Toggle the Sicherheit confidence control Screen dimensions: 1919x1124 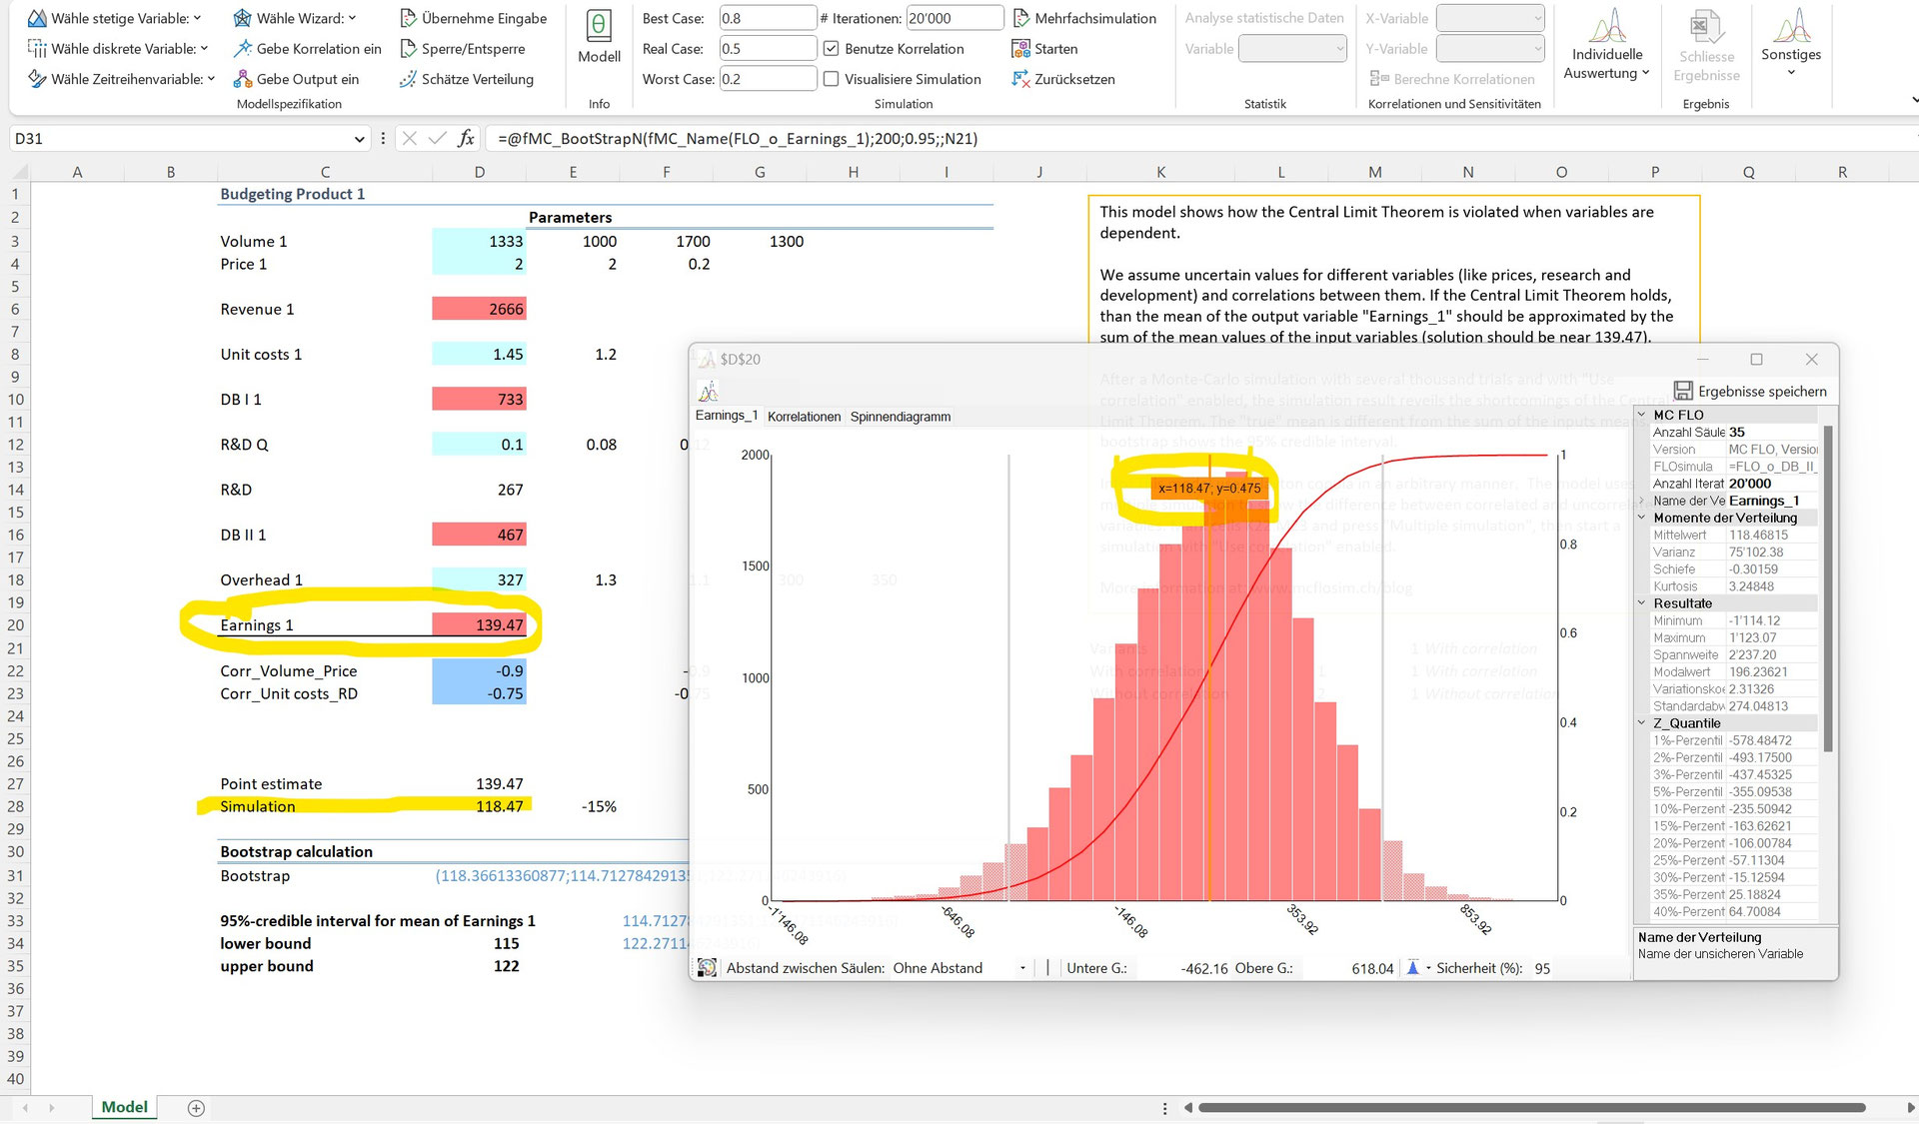click(x=1413, y=968)
